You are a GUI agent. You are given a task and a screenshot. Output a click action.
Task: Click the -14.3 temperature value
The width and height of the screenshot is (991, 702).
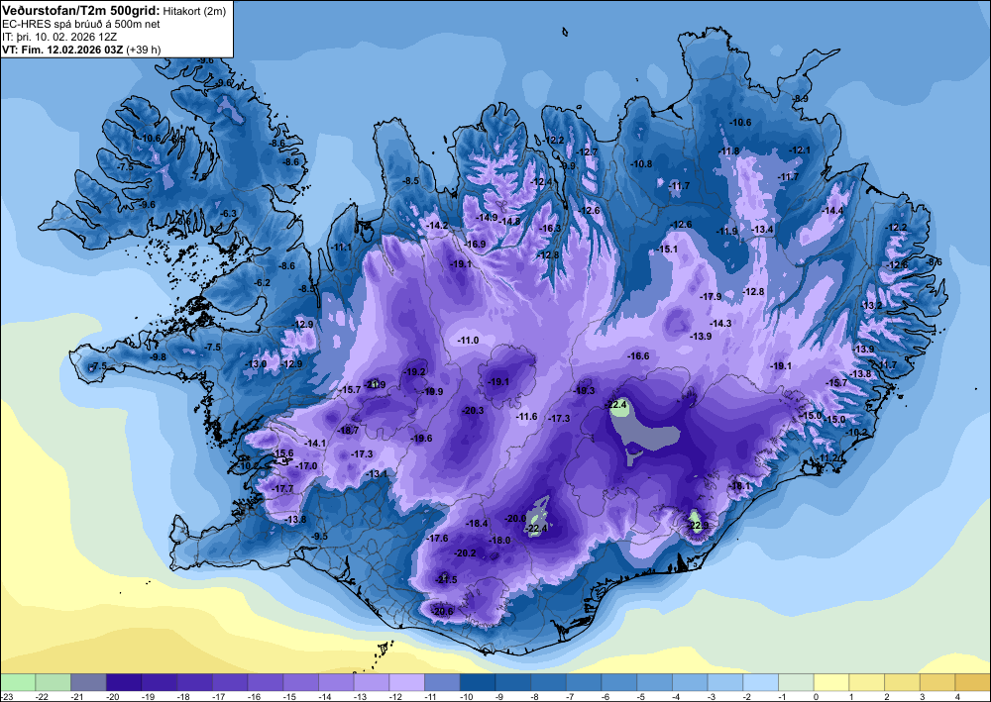[x=720, y=323]
